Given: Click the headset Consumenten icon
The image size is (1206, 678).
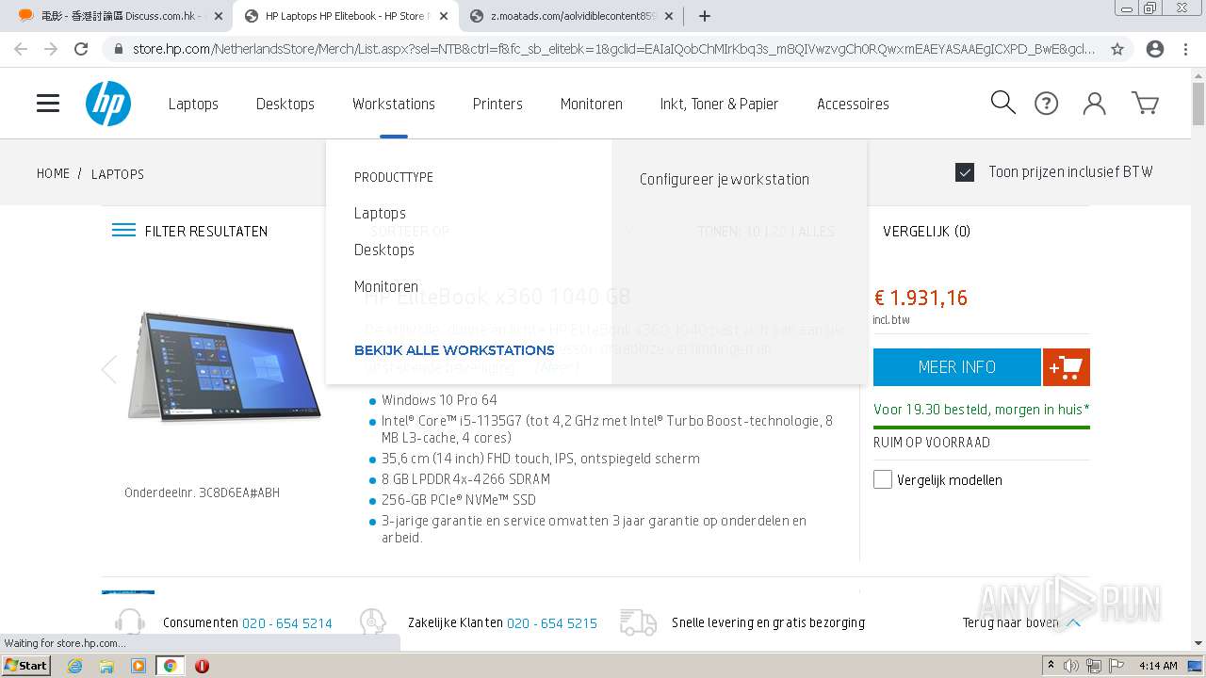Looking at the screenshot, I should point(129,622).
